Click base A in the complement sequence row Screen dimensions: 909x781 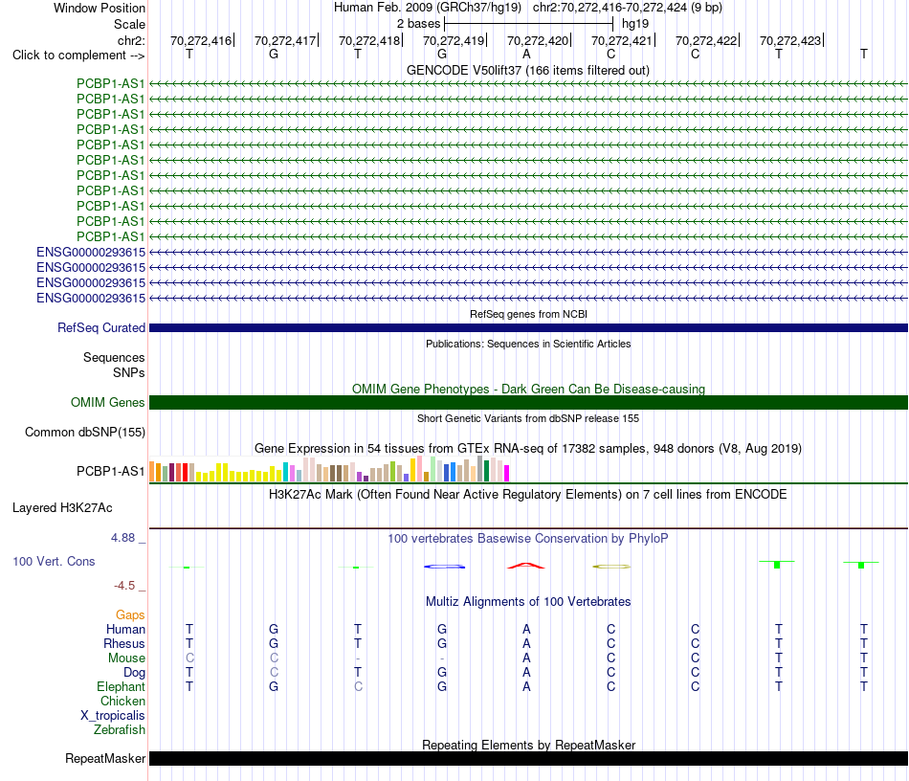526,54
